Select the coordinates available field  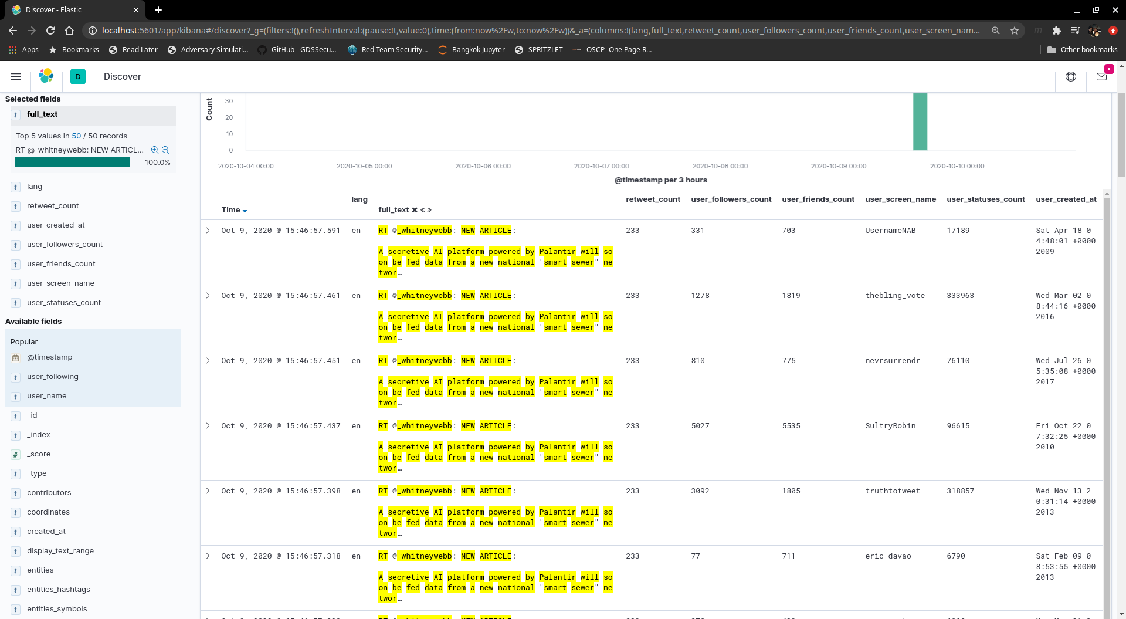click(x=48, y=512)
